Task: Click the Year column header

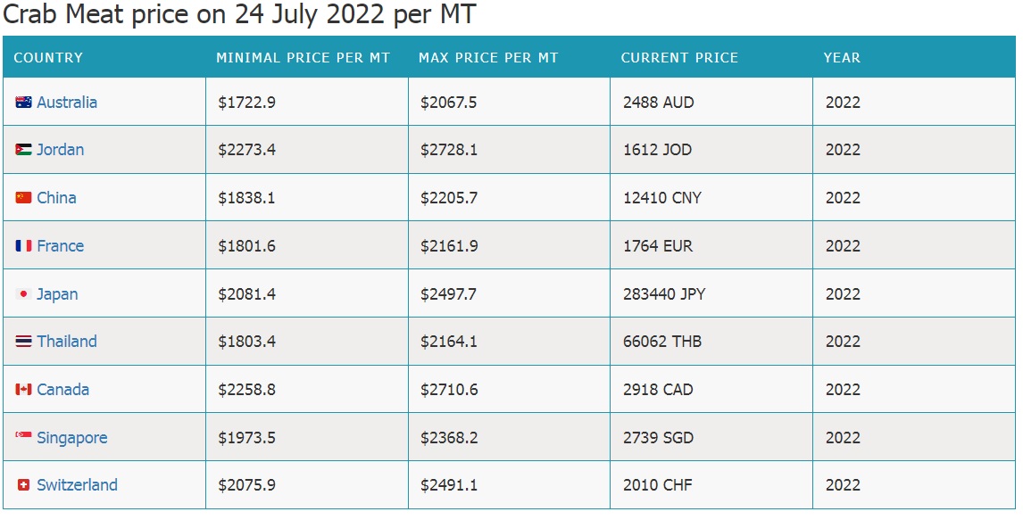Action: tap(842, 58)
